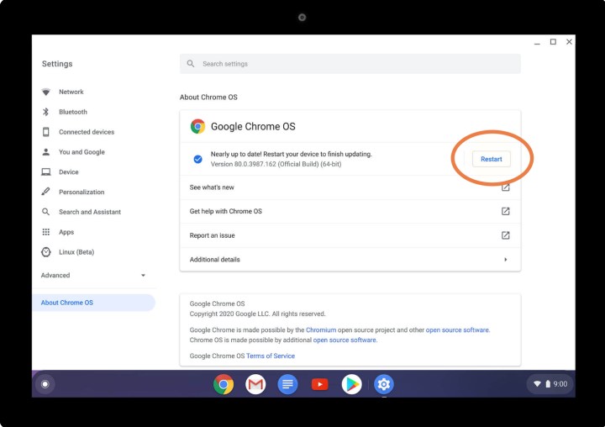Click the search magnifier icon in search bar
605x427 pixels.
pos(191,64)
